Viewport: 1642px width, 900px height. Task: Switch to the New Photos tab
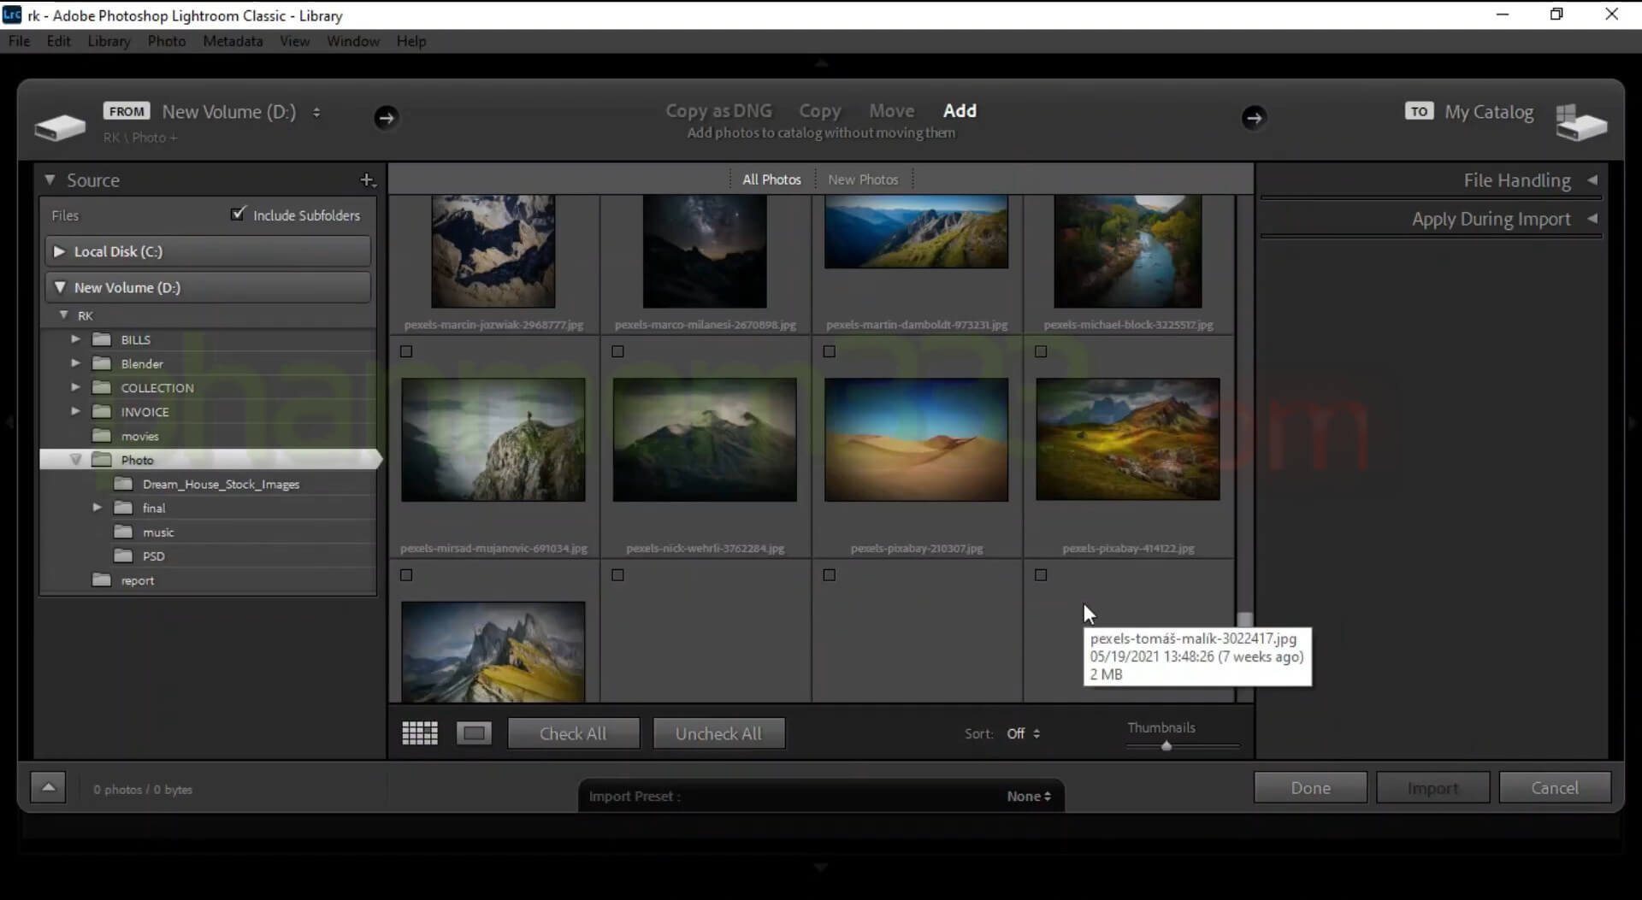pos(863,179)
